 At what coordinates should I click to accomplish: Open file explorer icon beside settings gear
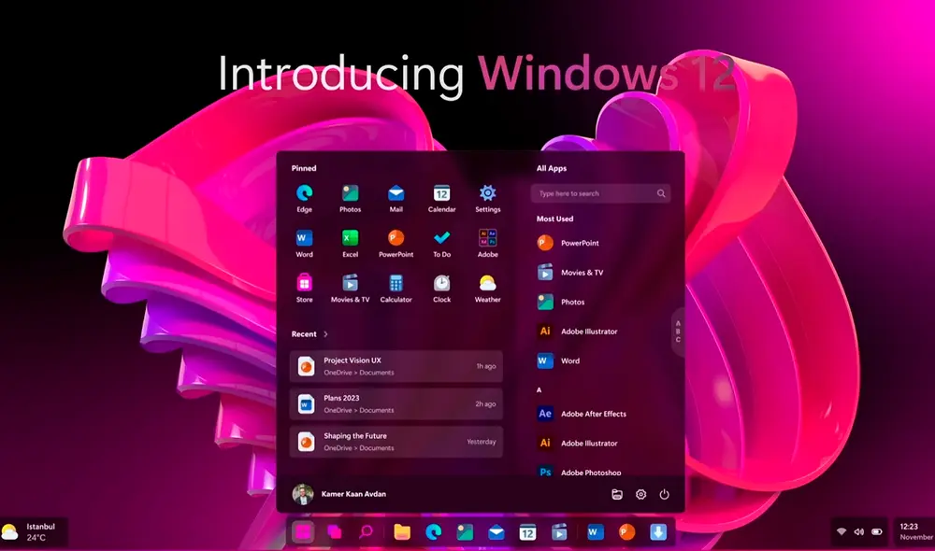click(x=617, y=494)
